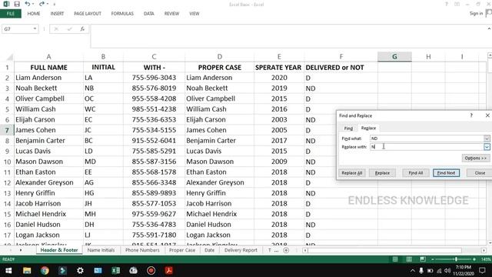This screenshot has height=277, width=492.
Task: Click the Sign in link
Action: tap(476, 13)
